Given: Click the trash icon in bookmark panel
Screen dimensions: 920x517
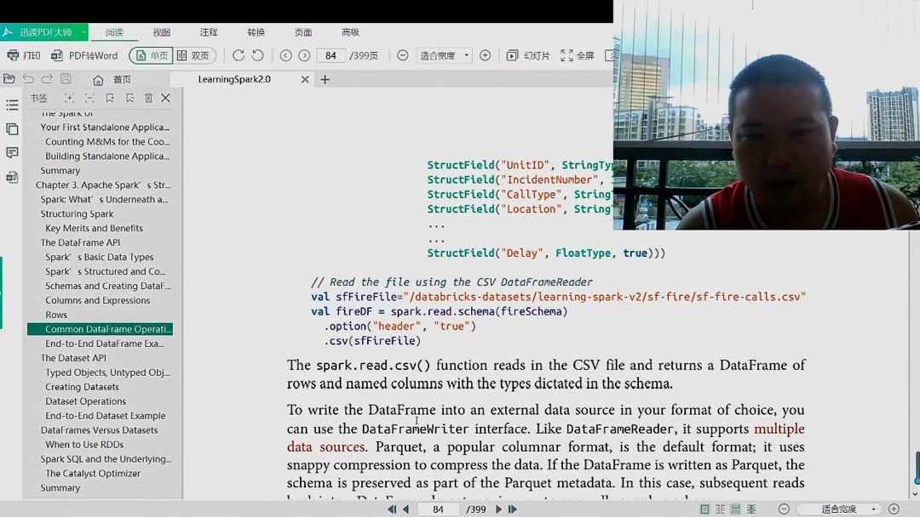Looking at the screenshot, I should [x=147, y=99].
